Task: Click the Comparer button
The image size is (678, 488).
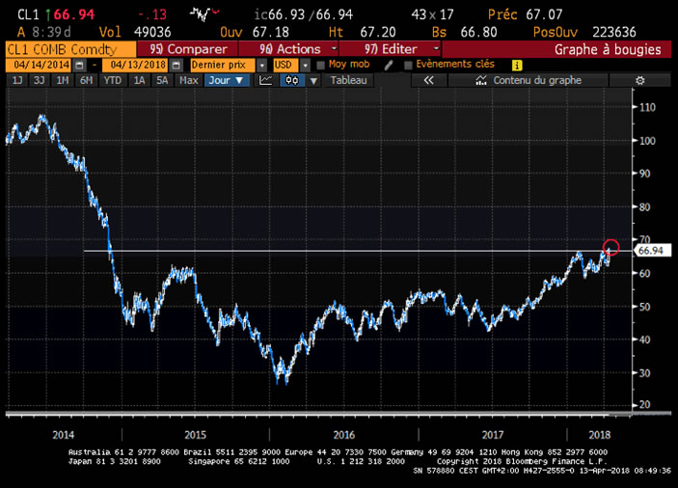Action: [x=187, y=48]
